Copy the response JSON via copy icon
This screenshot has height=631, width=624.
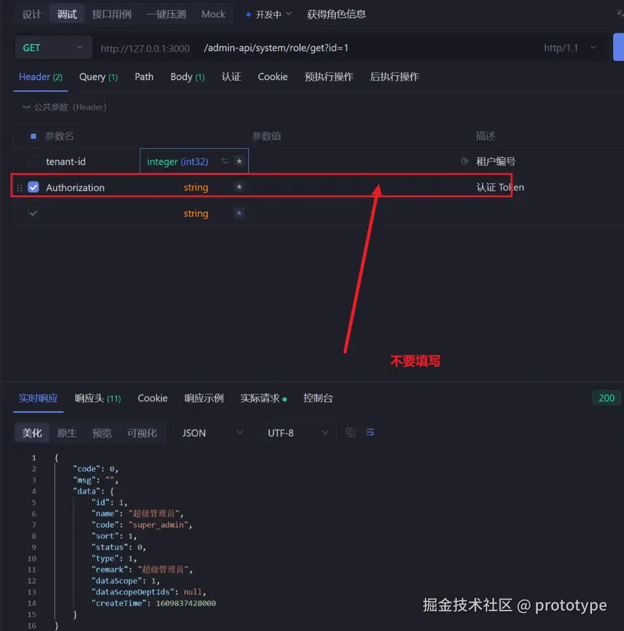point(351,432)
